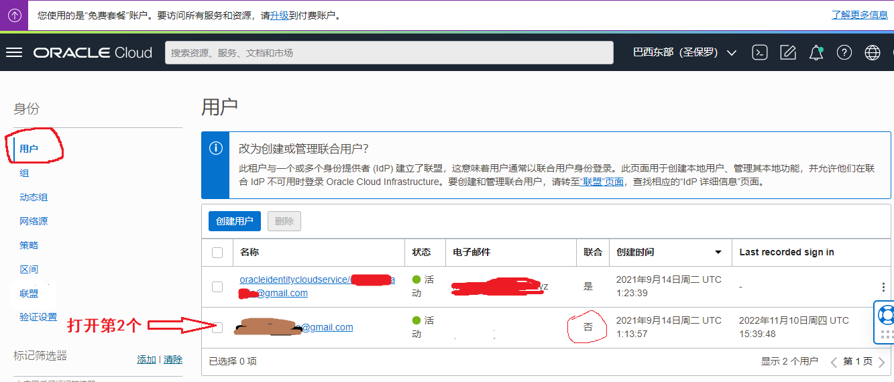
Task: Click 清除 next to tag filters
Action: [173, 360]
